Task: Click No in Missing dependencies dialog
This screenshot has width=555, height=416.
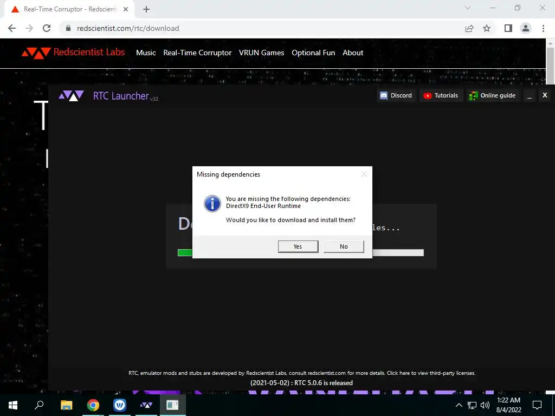Action: [x=344, y=246]
